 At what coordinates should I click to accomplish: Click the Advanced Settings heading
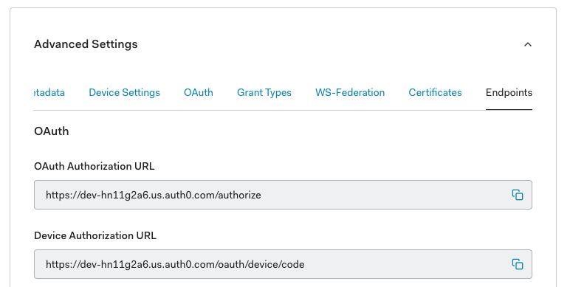(x=86, y=44)
